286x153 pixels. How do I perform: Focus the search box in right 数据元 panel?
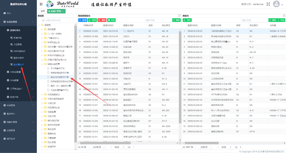pos(254,20)
